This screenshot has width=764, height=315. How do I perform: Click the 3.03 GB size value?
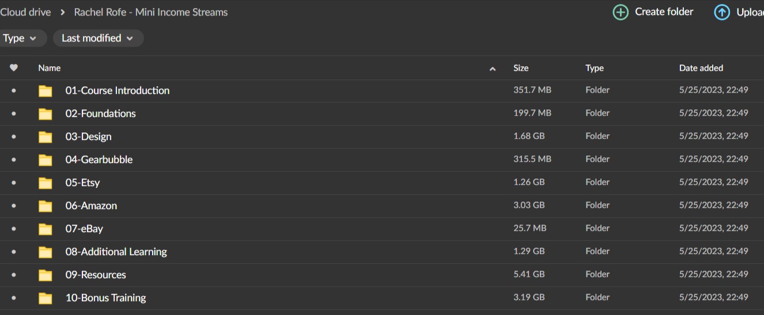point(529,205)
